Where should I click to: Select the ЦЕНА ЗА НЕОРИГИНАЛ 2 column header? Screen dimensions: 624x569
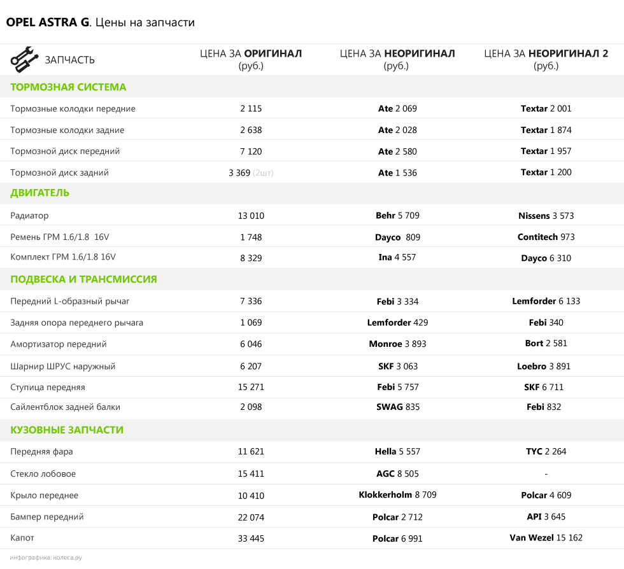tap(546, 59)
